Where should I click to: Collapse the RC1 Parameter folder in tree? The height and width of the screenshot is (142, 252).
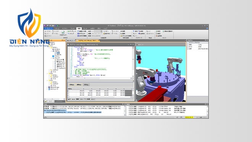51,58
